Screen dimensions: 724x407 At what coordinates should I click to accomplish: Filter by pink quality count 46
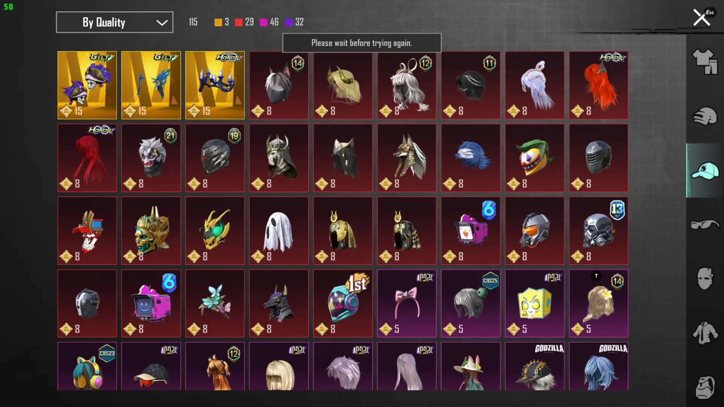269,22
